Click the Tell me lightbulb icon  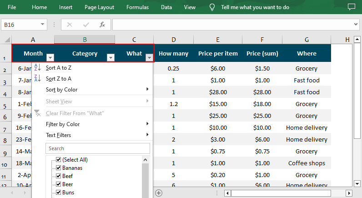[x=212, y=7]
